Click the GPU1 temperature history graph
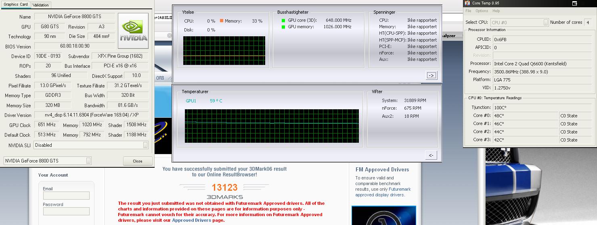Image resolution: width=597 pixels, height=225 pixels. click(x=272, y=126)
